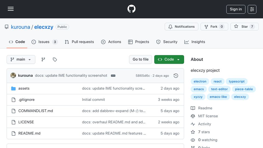Expand the main branch dropdown
Viewport: 263px width, 148px height.
tap(21, 59)
